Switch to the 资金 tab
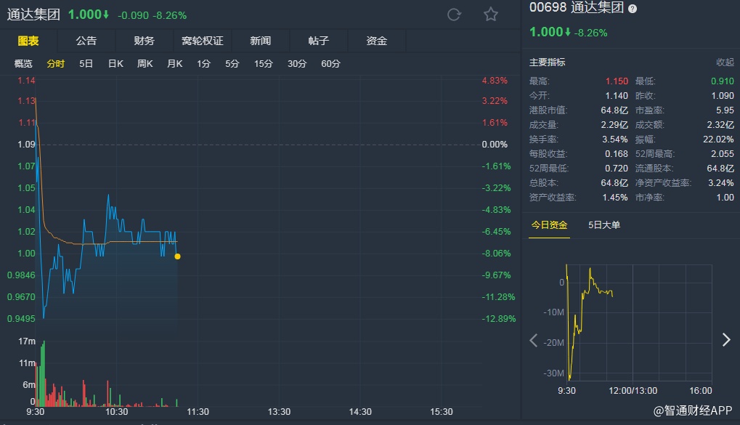740x425 pixels. 377,41
